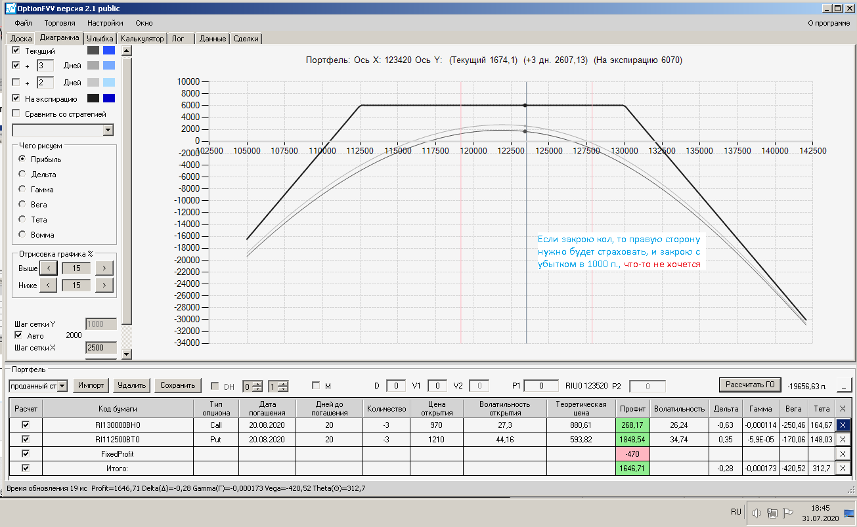Delete the RI112500BT0 row with its X
Screen dimensions: 857x527
[x=843, y=439]
